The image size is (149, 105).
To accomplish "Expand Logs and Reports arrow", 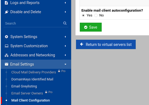I will coord(65,3).
